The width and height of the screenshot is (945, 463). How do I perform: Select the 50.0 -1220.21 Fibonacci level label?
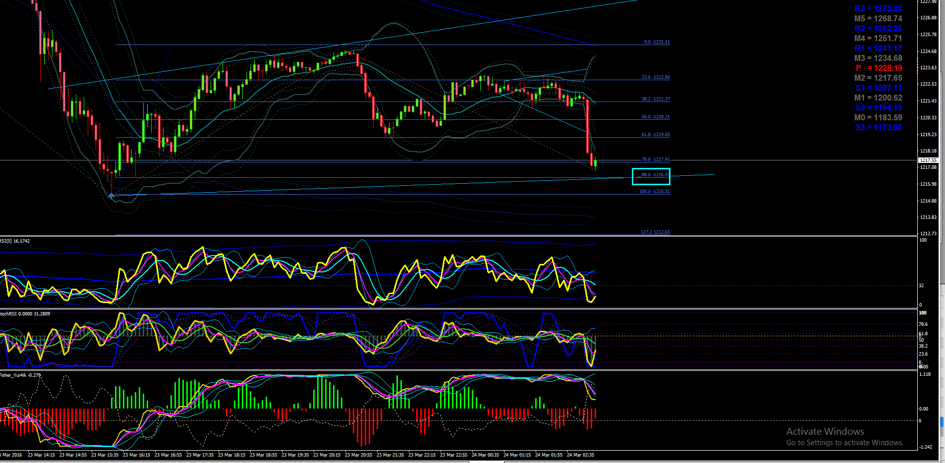pos(656,117)
